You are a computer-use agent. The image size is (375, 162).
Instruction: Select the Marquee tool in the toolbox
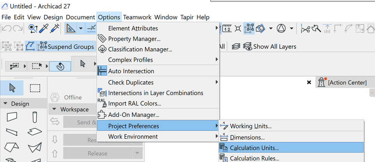[x=35, y=88]
